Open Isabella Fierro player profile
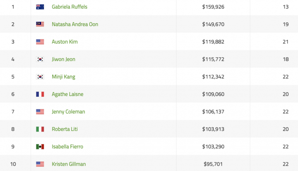The height and width of the screenshot is (171, 298). 67,147
